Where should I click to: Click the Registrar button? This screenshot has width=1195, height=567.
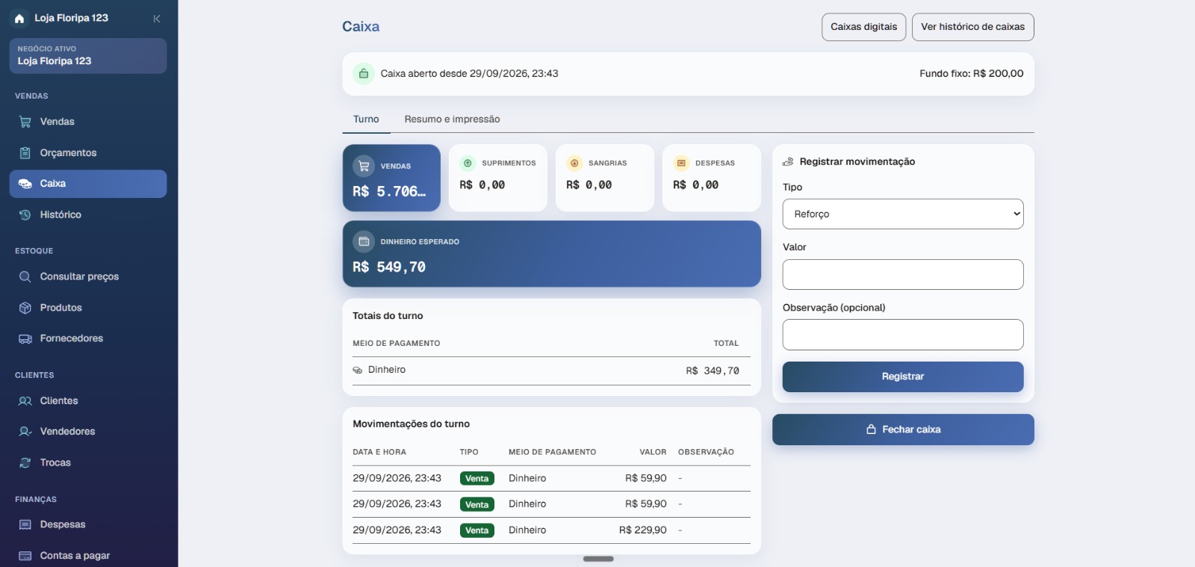click(903, 377)
